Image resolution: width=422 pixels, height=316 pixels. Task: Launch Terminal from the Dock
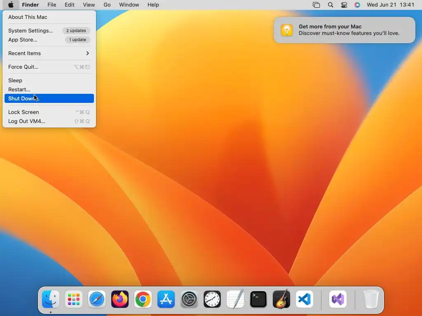(258, 299)
